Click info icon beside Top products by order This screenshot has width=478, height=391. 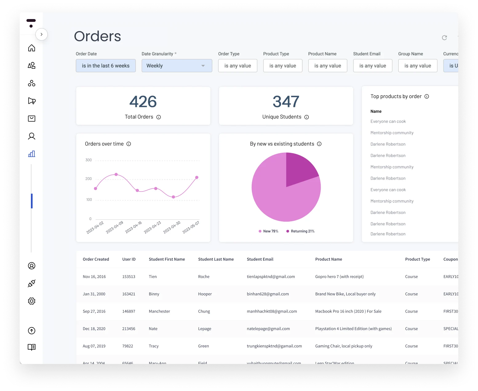click(x=427, y=97)
